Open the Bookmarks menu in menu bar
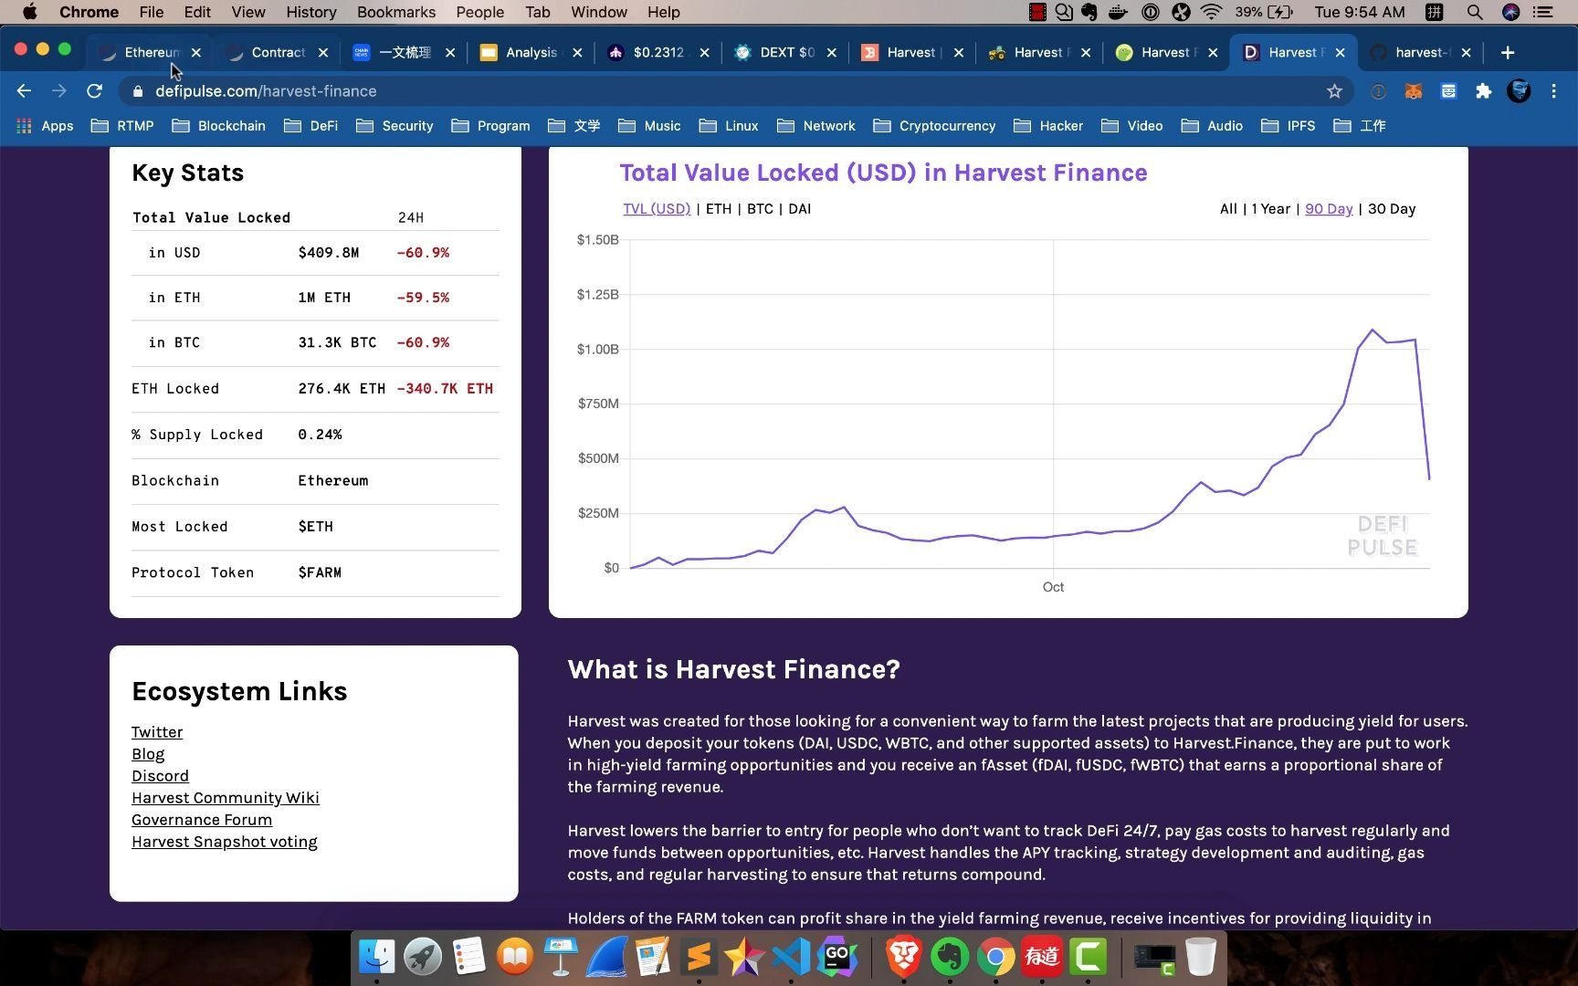1578x986 pixels. pyautogui.click(x=396, y=12)
